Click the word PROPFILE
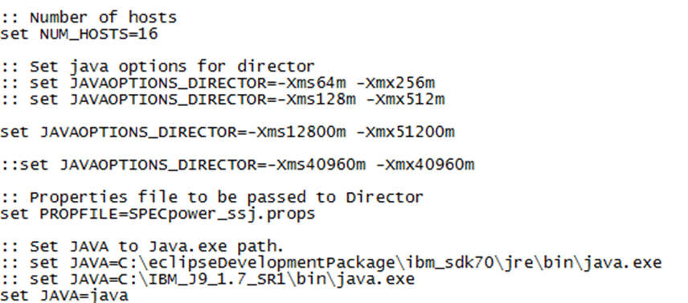This screenshot has width=688, height=303. coord(80,214)
